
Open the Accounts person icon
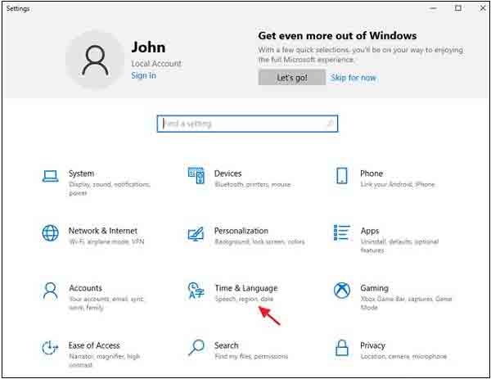(50, 291)
